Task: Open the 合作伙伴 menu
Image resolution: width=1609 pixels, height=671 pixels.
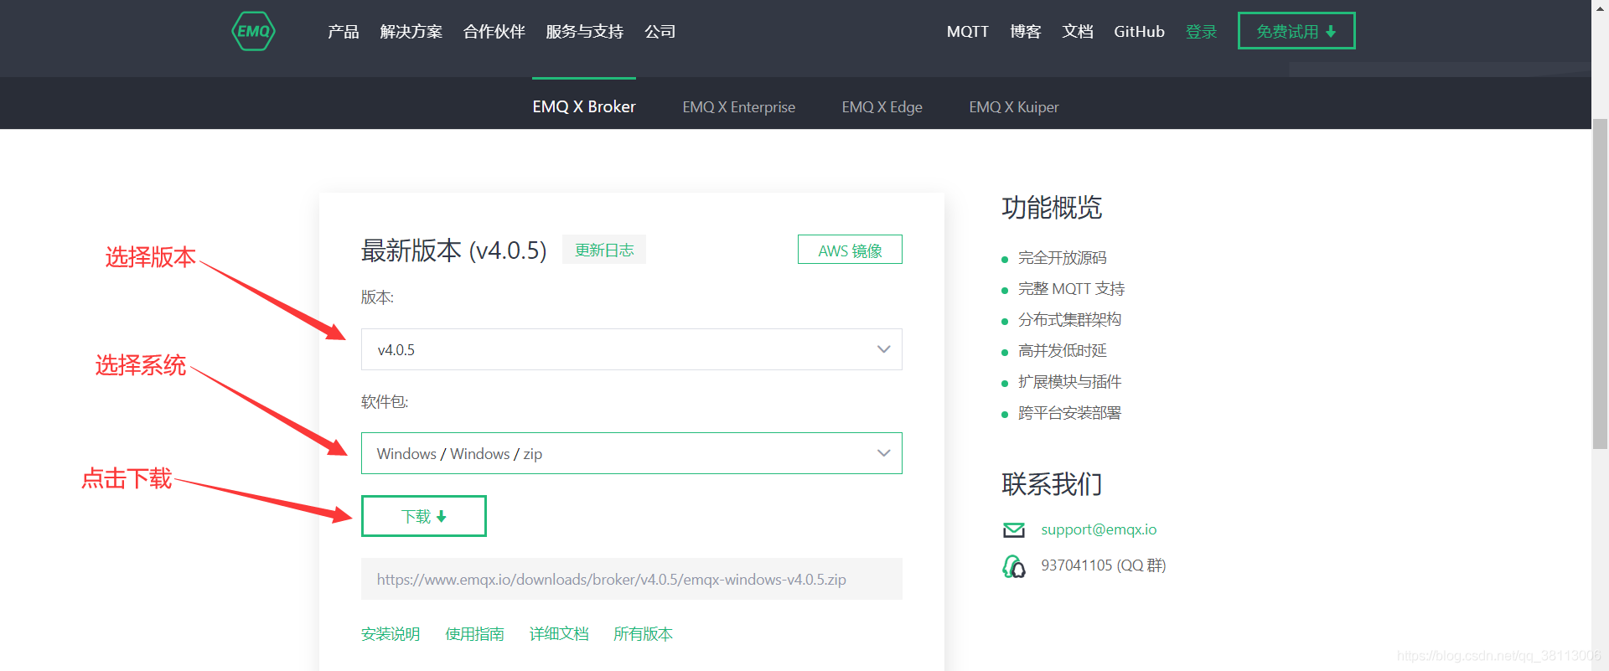Action: point(494,32)
